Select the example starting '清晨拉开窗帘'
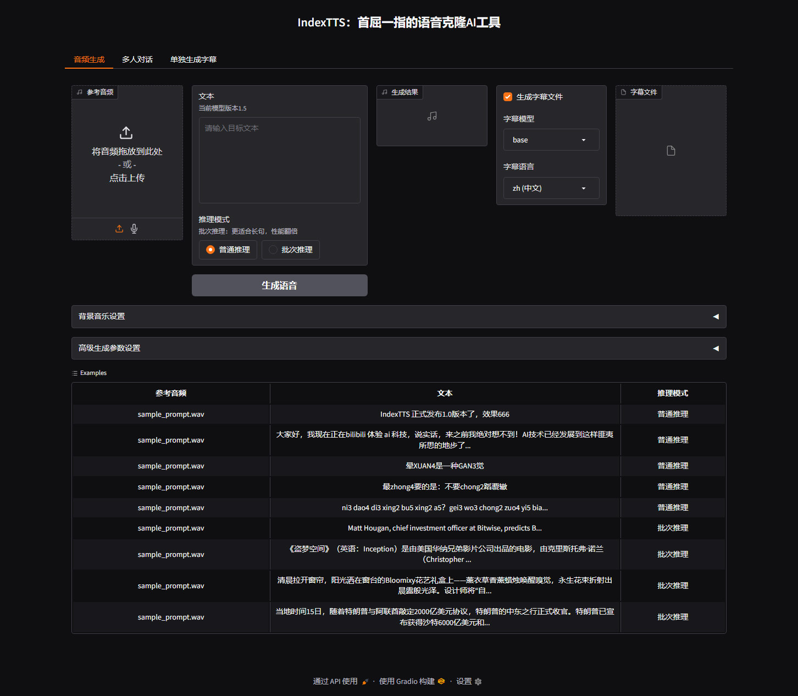Image resolution: width=798 pixels, height=696 pixels. (x=445, y=585)
